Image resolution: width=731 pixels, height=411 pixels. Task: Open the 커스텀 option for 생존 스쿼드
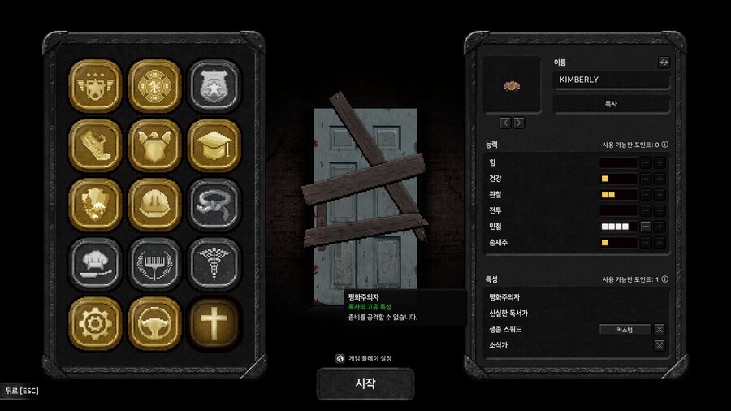pos(625,330)
